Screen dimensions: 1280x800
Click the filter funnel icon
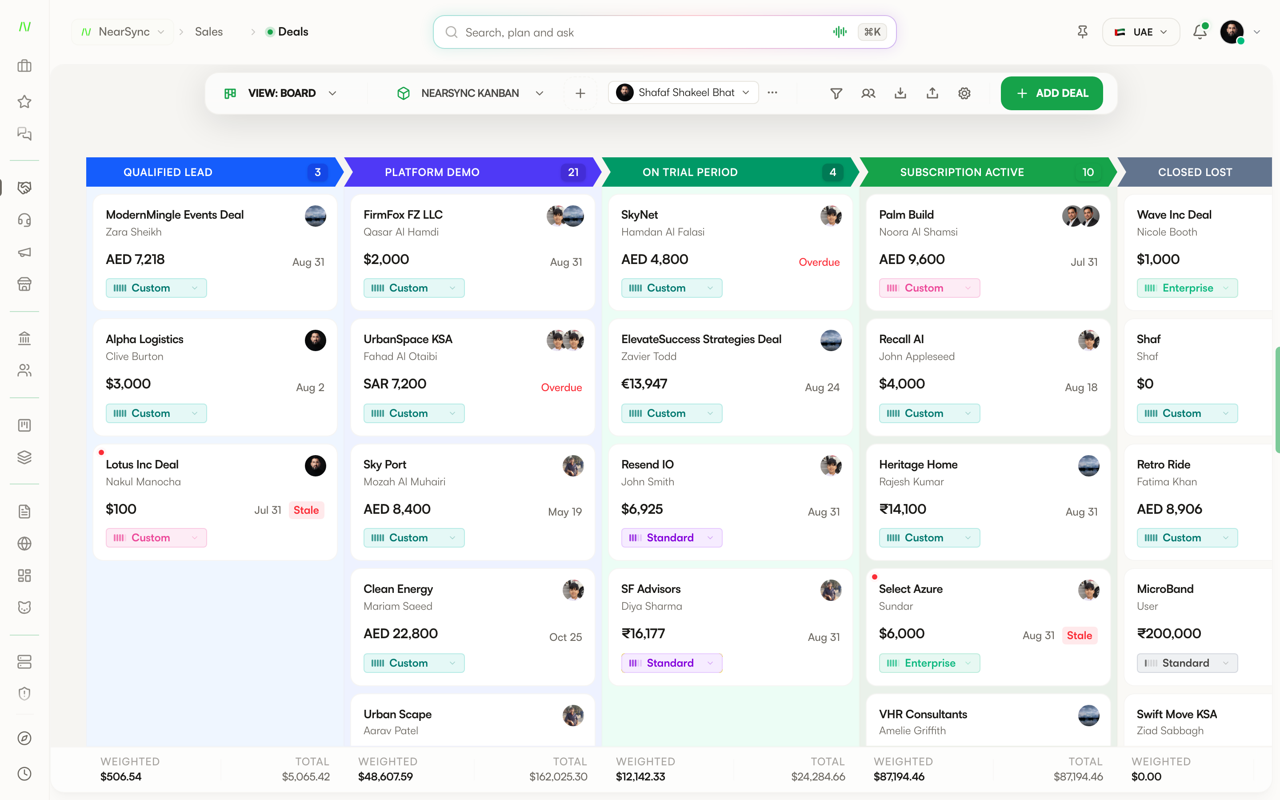(836, 93)
